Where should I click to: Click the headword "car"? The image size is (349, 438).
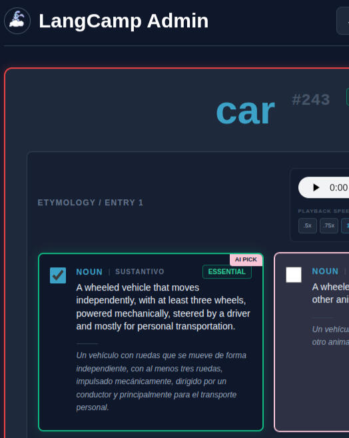point(246,112)
